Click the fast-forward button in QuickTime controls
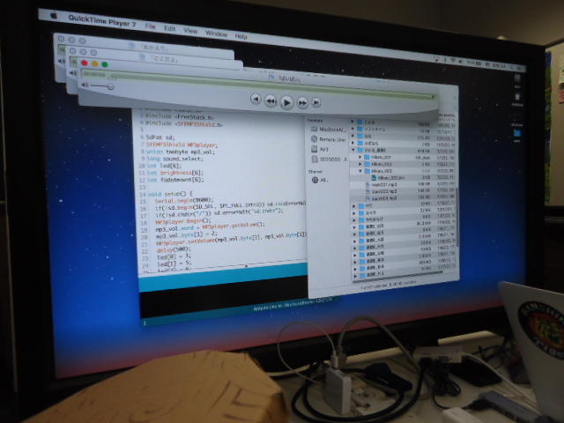The width and height of the screenshot is (564, 423). pos(302,103)
